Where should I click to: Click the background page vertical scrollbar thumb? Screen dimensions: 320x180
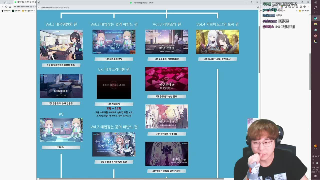(x=310, y=72)
